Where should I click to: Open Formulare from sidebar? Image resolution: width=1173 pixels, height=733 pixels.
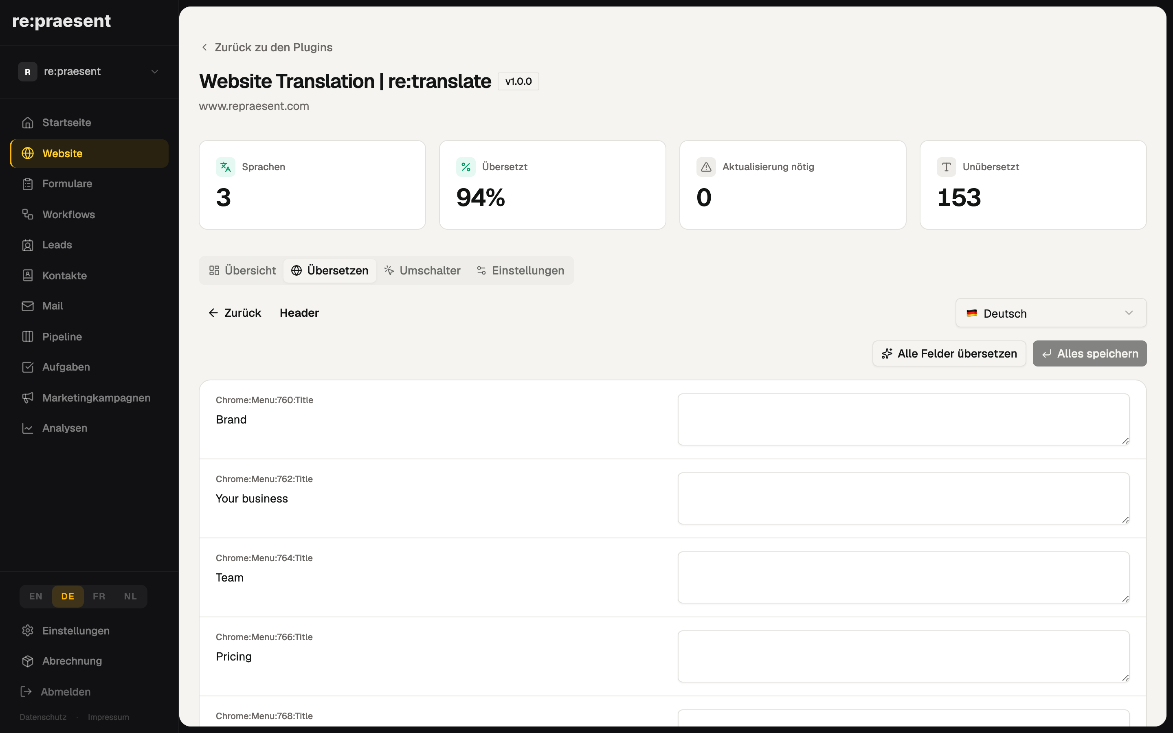(89, 184)
